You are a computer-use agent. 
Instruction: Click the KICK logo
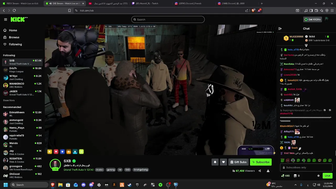tap(19, 19)
